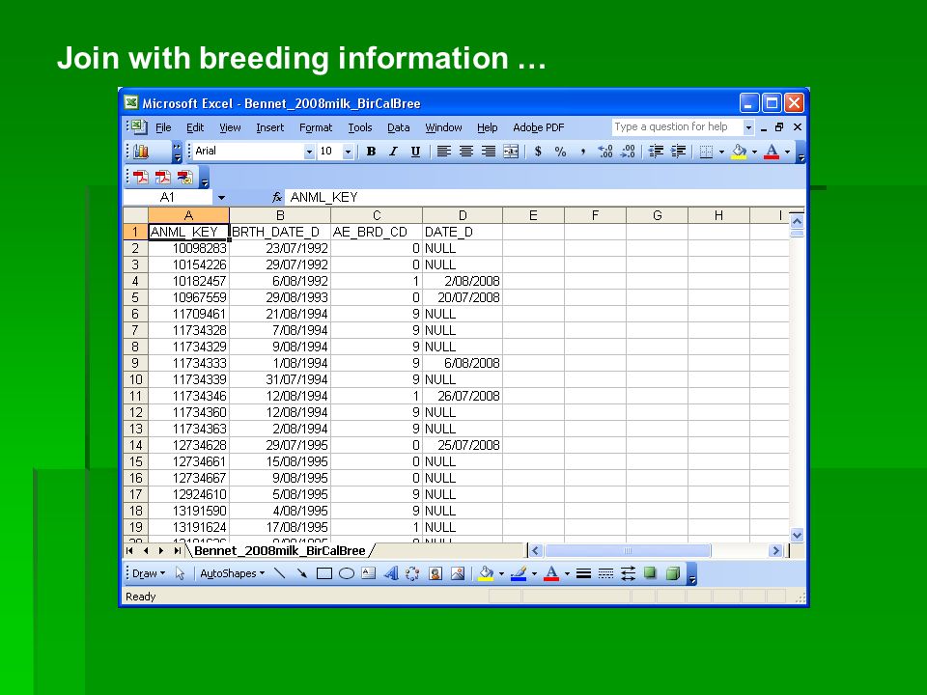This screenshot has height=695, width=927.
Task: Click the Dash Style icon
Action: [x=606, y=573]
